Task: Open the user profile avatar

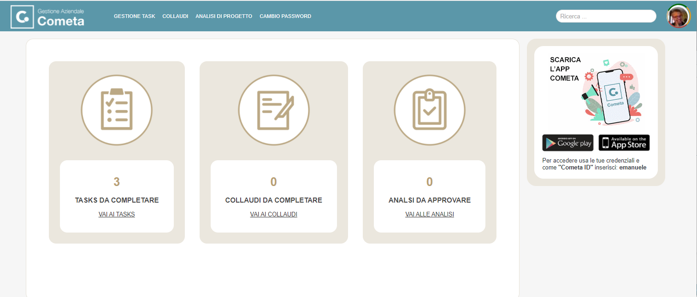Action: 678,16
